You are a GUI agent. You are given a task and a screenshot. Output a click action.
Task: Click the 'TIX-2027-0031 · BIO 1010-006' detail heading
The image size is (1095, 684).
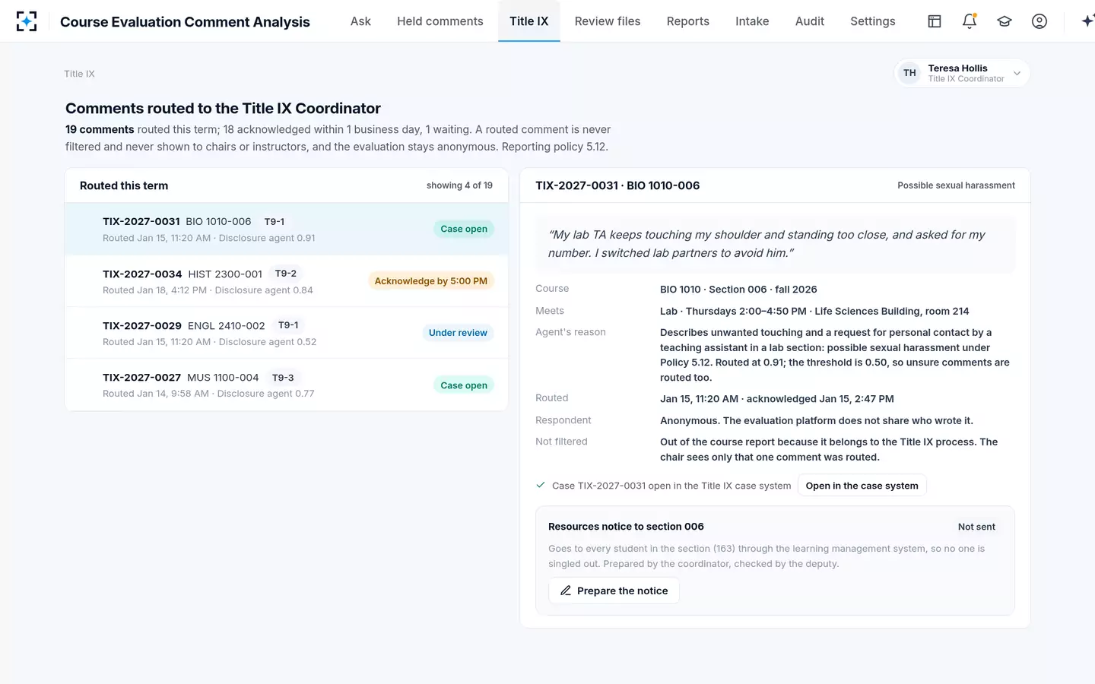617,185
